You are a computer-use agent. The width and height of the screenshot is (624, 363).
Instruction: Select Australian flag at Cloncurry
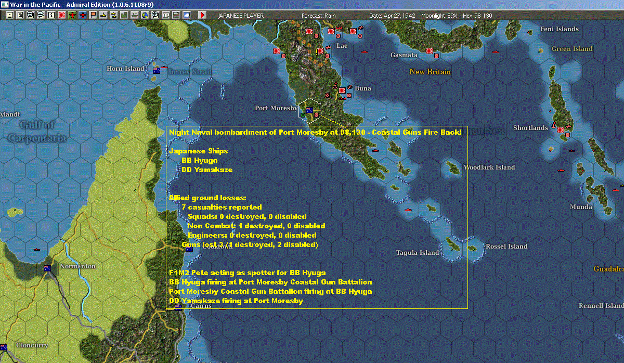[4, 347]
